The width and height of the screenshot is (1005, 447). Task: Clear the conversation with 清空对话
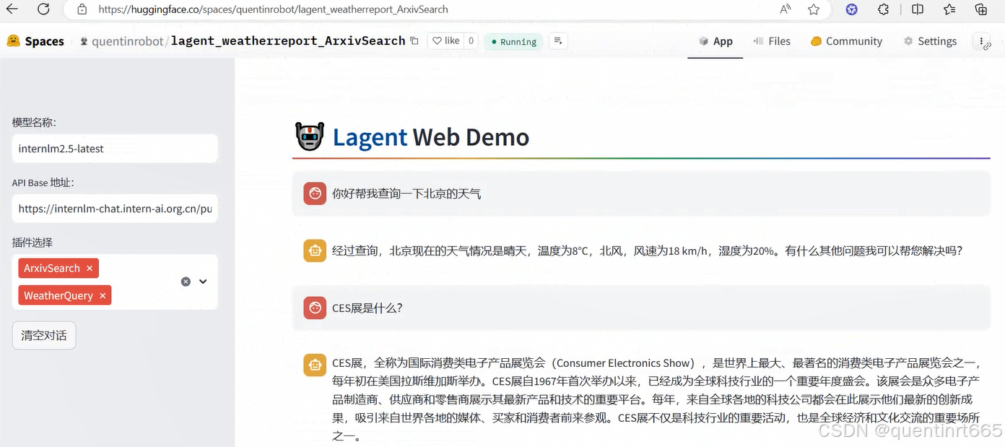pos(44,335)
